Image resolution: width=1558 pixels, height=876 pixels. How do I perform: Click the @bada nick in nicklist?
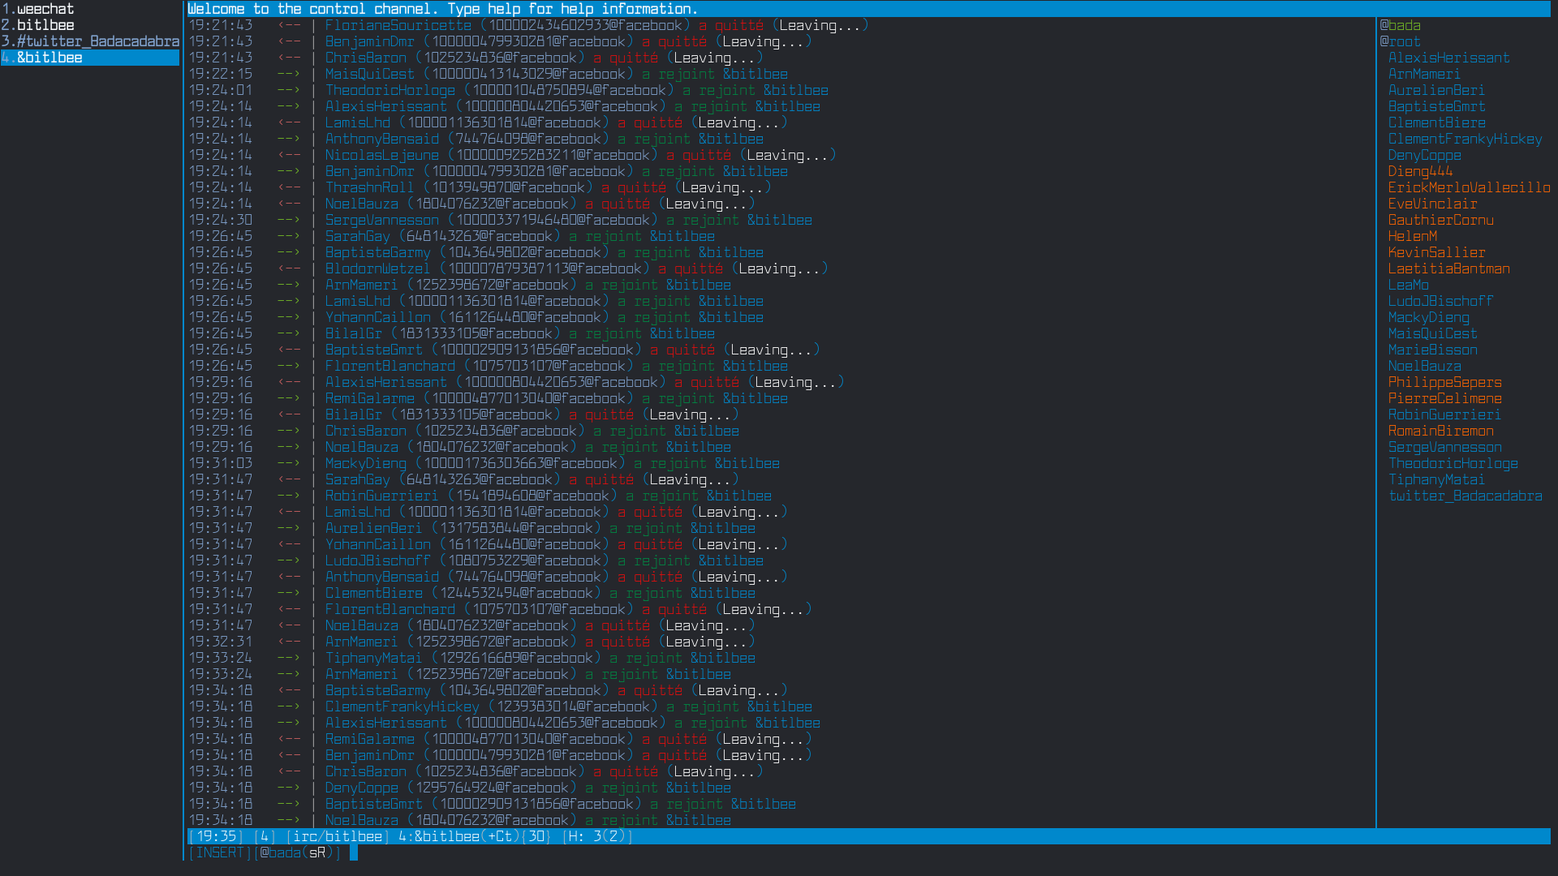[x=1400, y=25]
